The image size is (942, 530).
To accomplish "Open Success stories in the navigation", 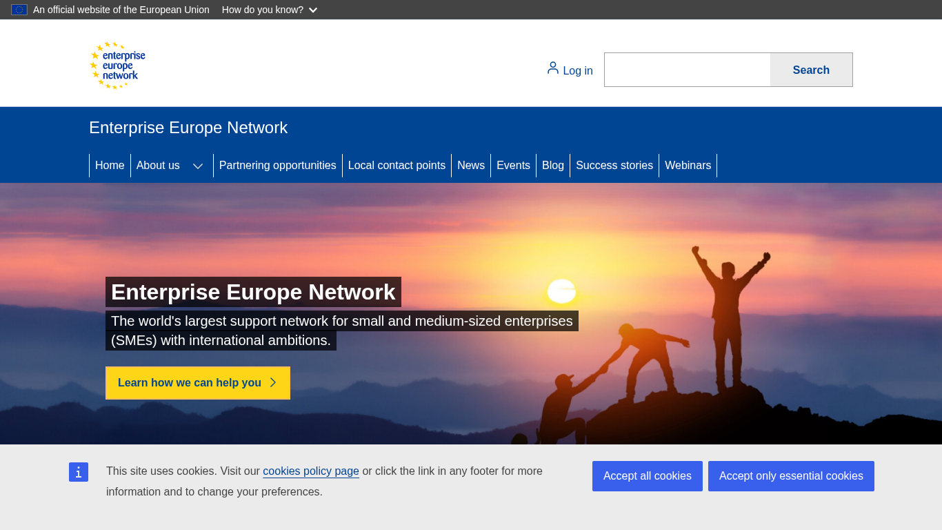I will coord(614,166).
